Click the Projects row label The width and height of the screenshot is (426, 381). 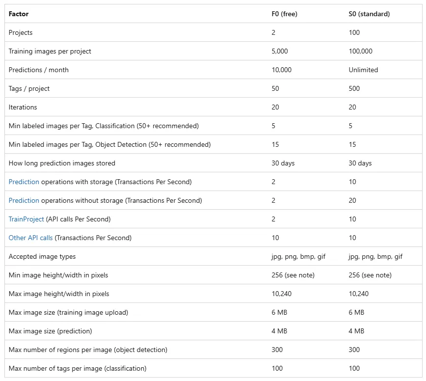click(21, 32)
